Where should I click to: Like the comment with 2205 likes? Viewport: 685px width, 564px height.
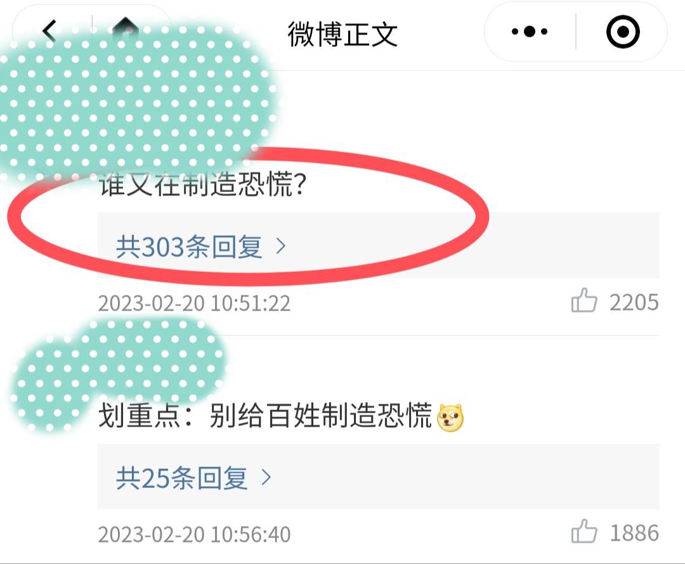coord(584,300)
